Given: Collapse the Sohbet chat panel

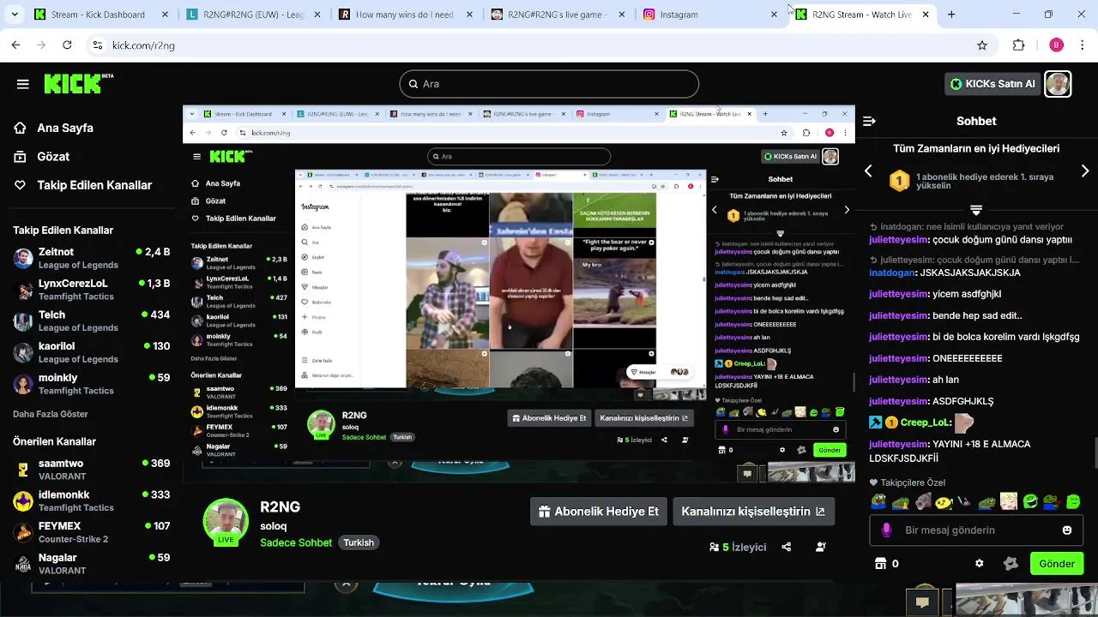Looking at the screenshot, I should point(868,122).
